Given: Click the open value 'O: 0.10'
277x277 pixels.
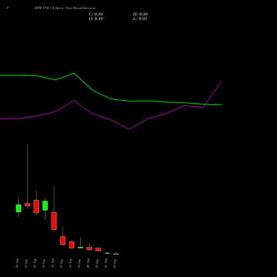Looking at the screenshot, I should pos(96,19).
